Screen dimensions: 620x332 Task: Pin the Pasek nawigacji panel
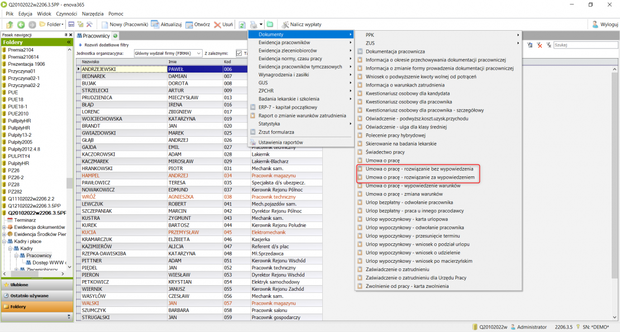tap(66, 35)
